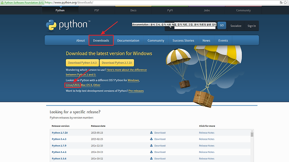Click the release list scroll-up arrow
This screenshot has width=289, height=162.
click(252, 131)
